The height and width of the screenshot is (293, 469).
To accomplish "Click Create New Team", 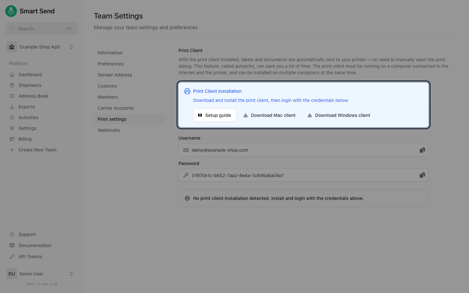I will 36,149.
